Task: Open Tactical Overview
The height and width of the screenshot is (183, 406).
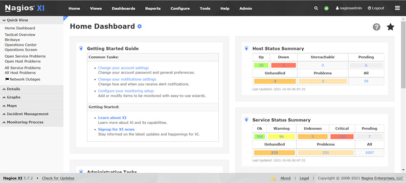Action: (20, 35)
